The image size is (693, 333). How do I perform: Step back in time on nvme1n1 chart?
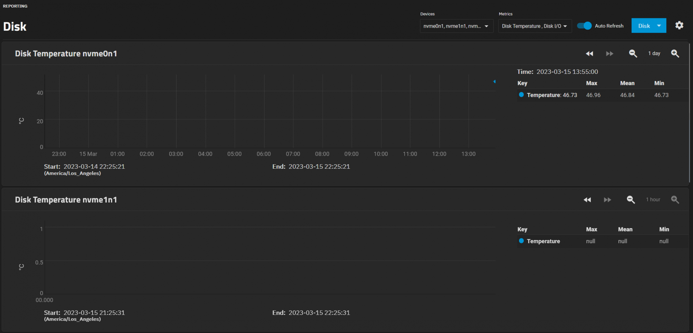(x=587, y=200)
